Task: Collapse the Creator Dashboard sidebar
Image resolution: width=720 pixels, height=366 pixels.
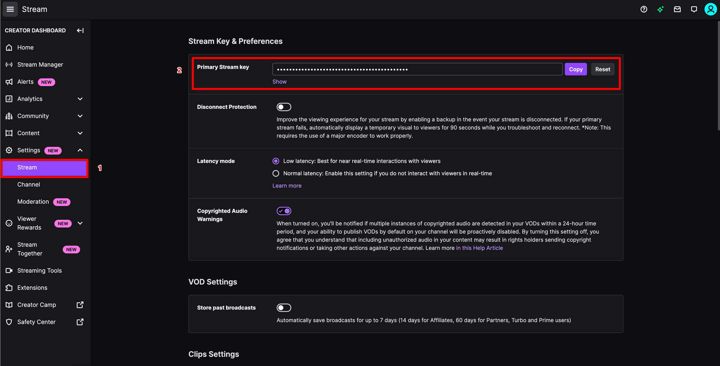Action: click(x=80, y=30)
